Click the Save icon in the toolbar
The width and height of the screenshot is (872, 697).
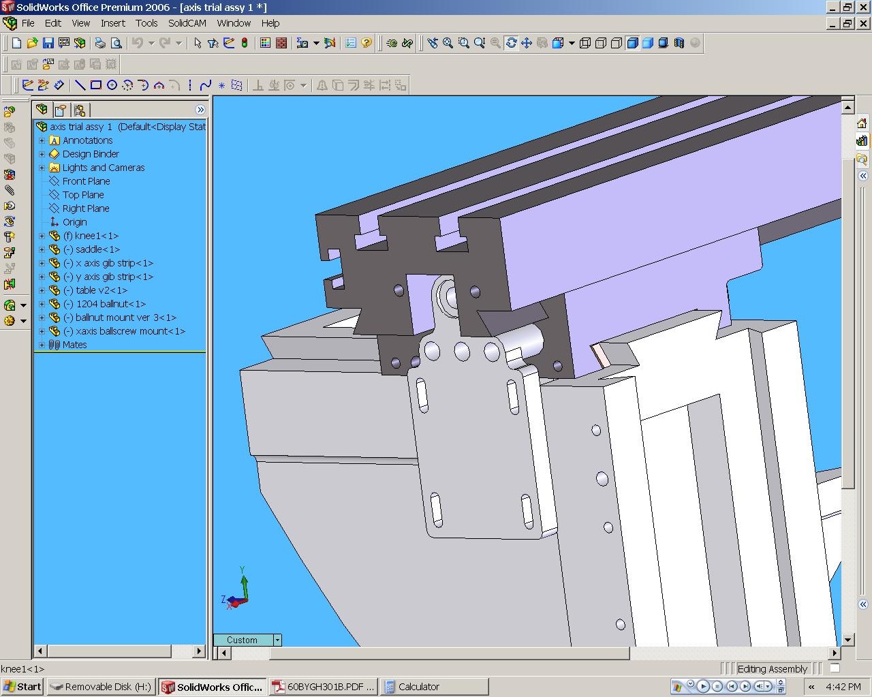tap(48, 43)
